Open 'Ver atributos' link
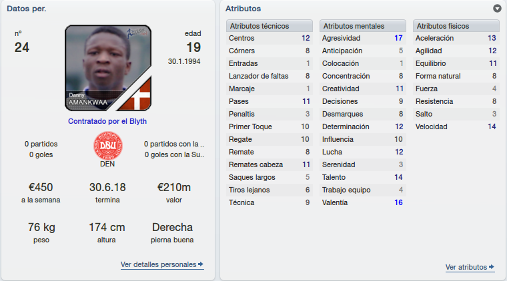 click(x=466, y=267)
